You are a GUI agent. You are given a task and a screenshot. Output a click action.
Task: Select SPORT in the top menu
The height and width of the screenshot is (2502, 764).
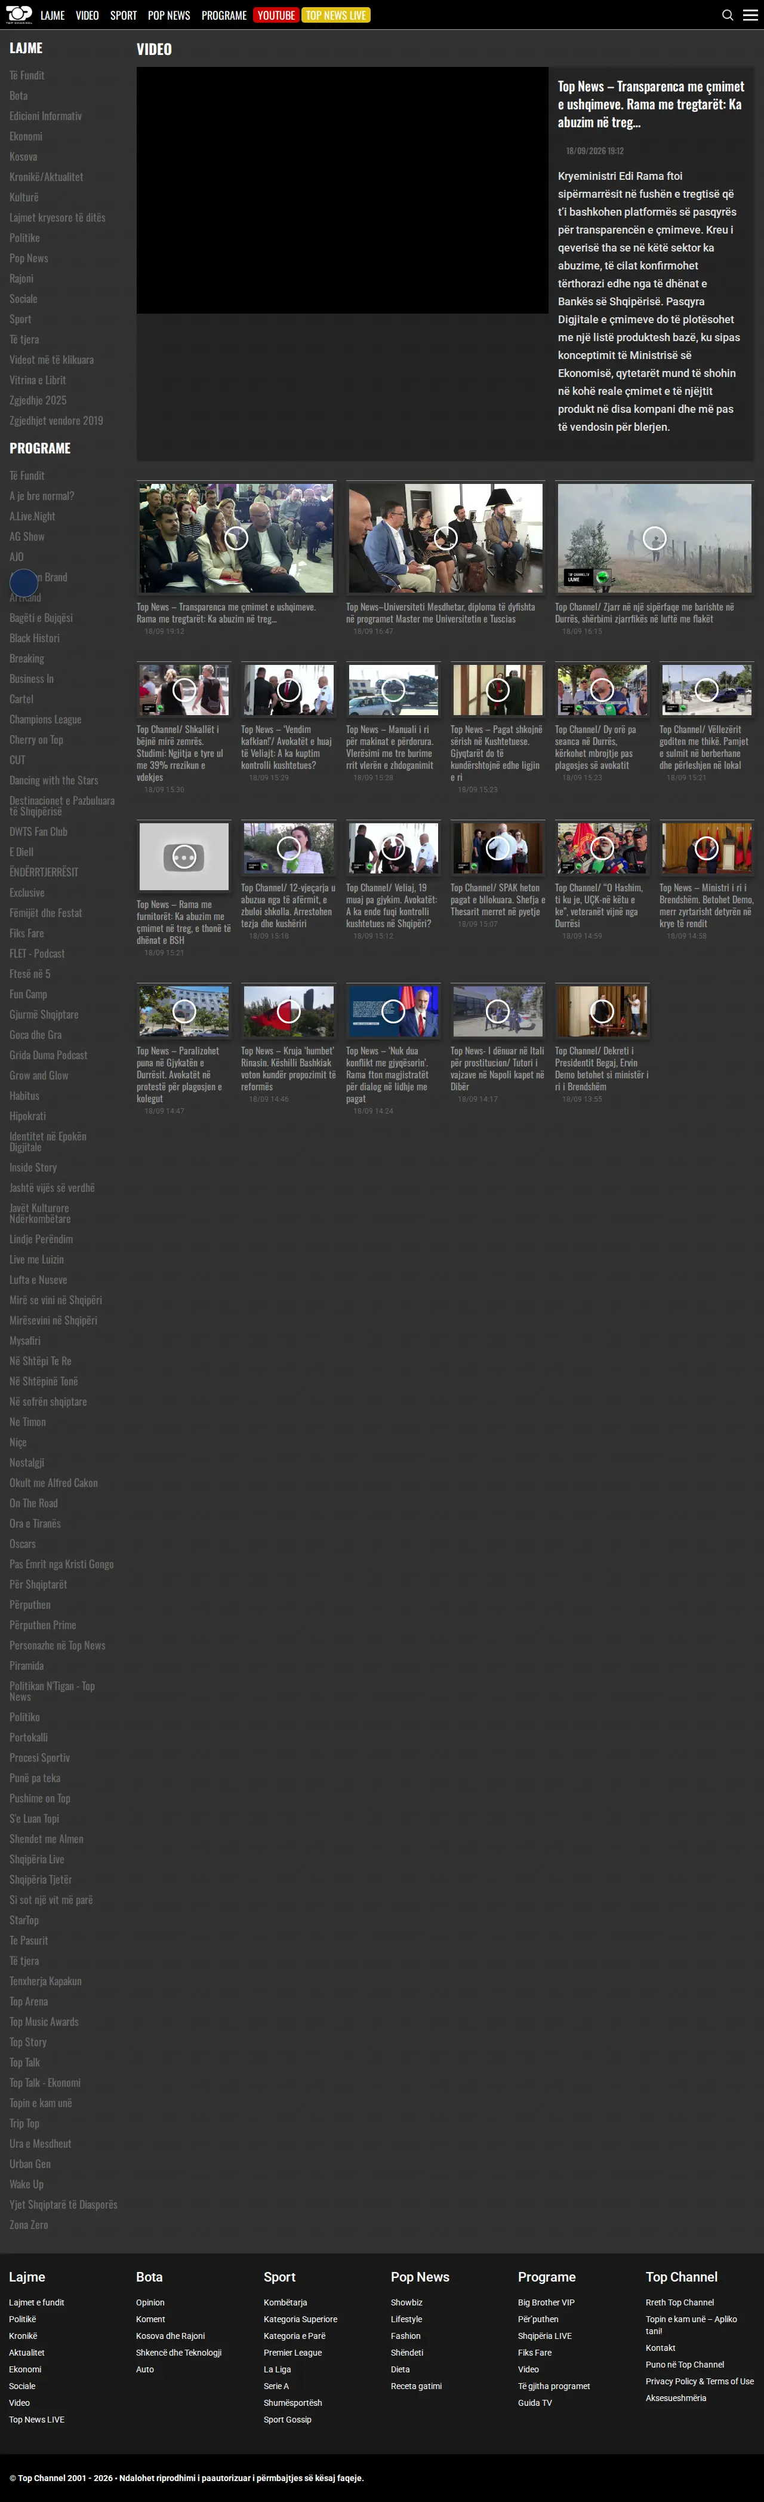tap(124, 16)
